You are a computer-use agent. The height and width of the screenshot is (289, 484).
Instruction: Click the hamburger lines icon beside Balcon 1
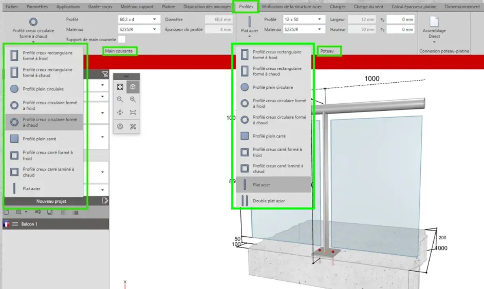point(15,224)
